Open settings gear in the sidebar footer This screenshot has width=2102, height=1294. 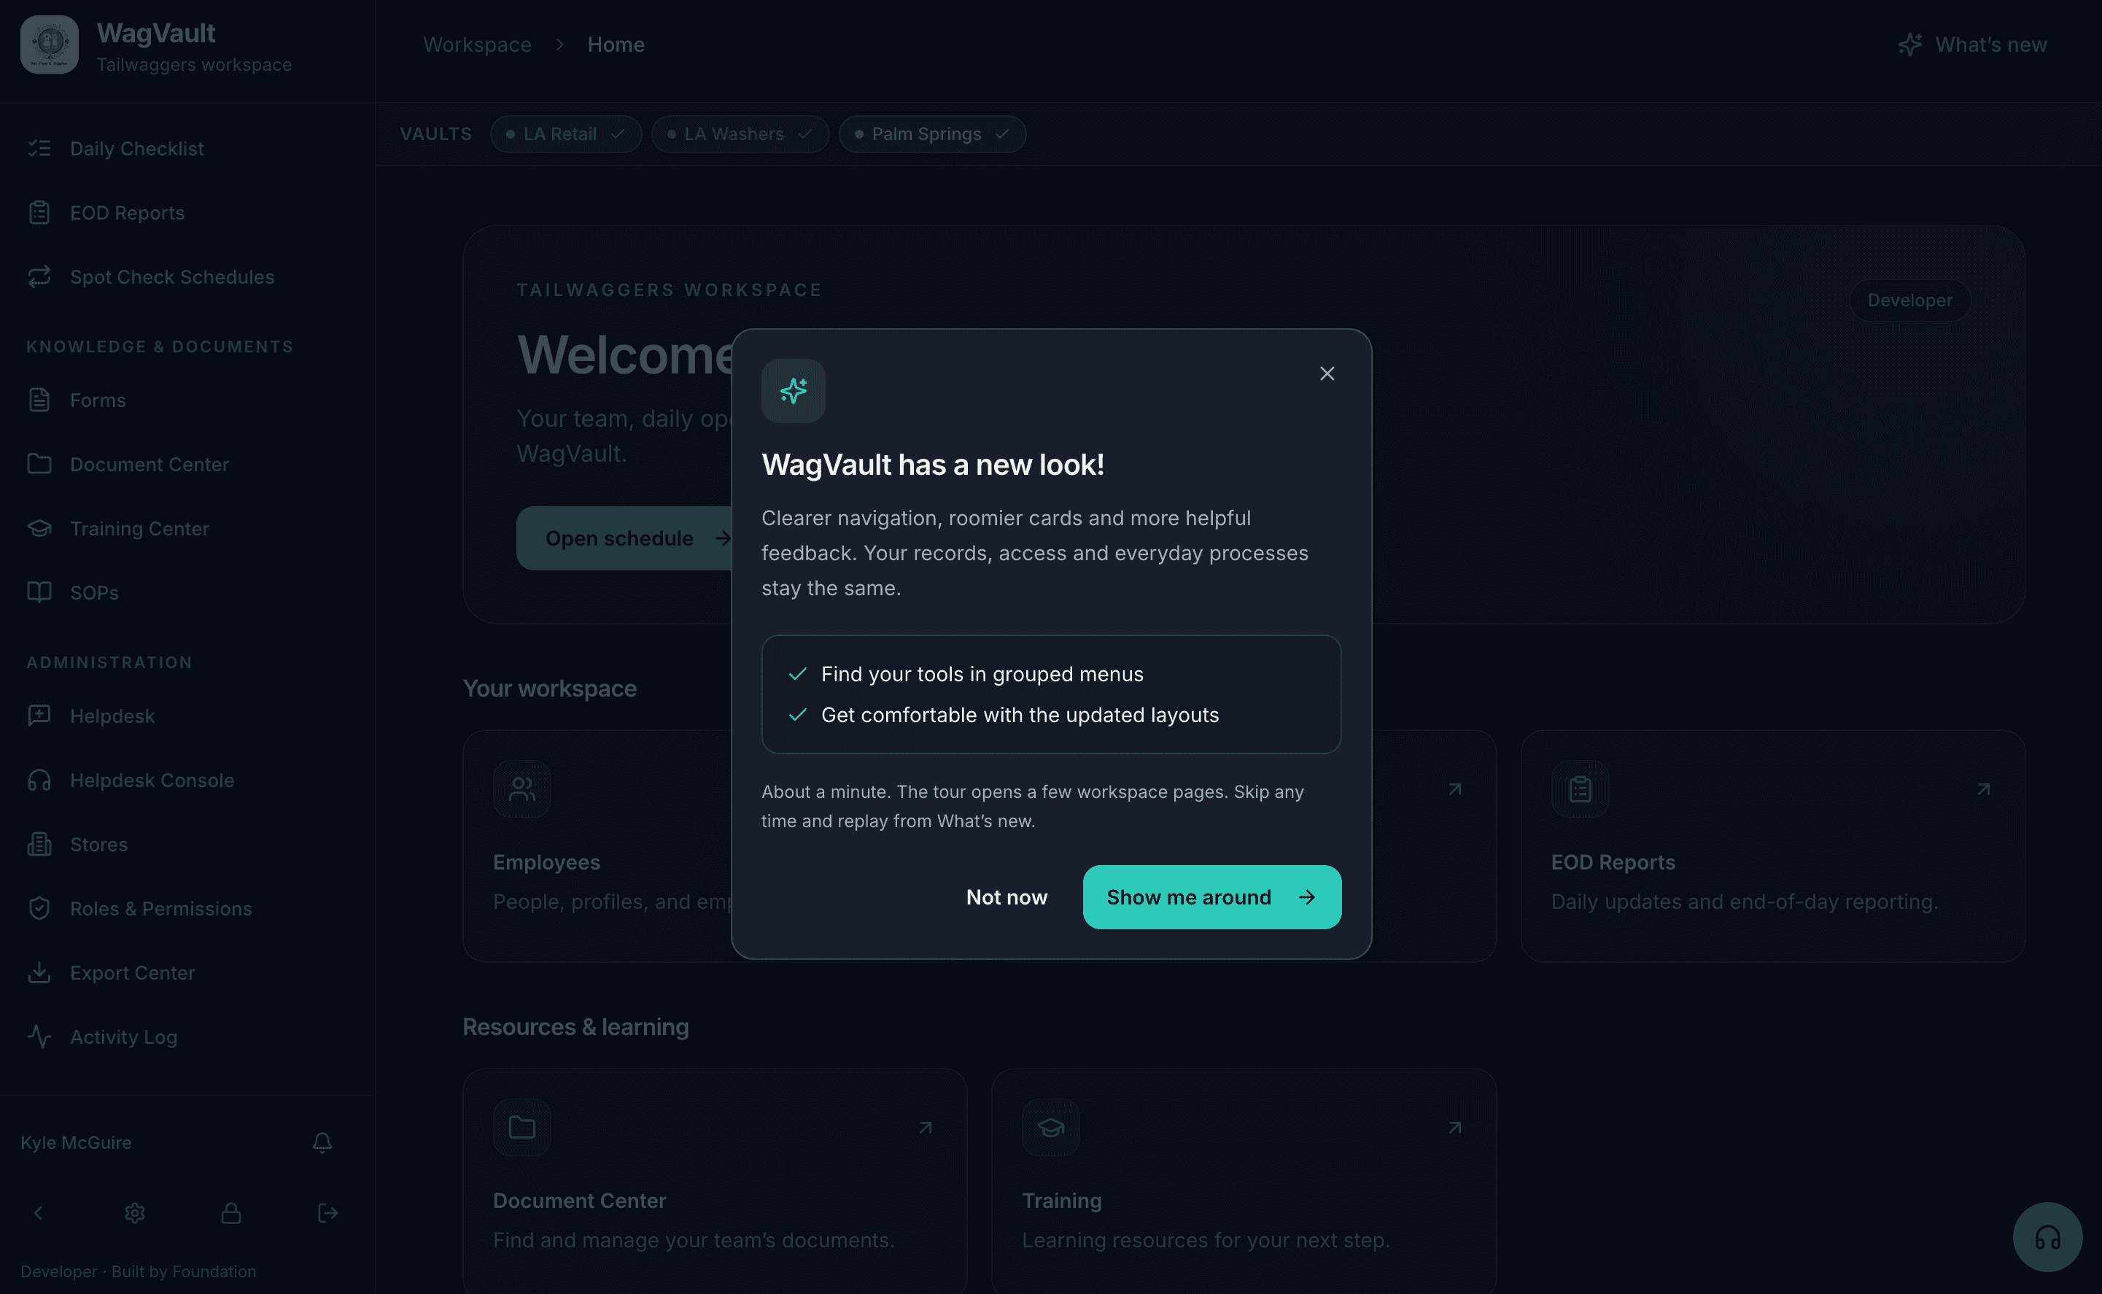134,1213
